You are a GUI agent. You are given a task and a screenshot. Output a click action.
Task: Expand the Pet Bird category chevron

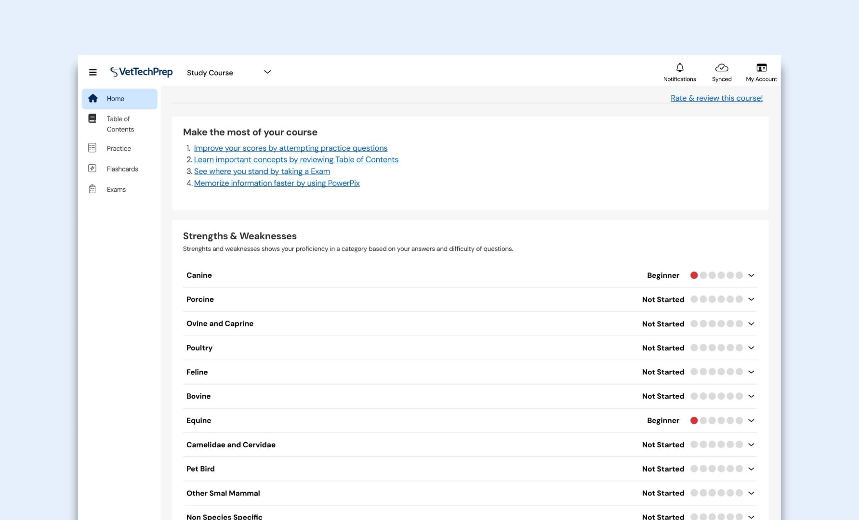tap(751, 469)
